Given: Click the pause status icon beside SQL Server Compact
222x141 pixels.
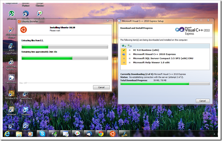Looking at the screenshot, I should [x=124, y=58].
